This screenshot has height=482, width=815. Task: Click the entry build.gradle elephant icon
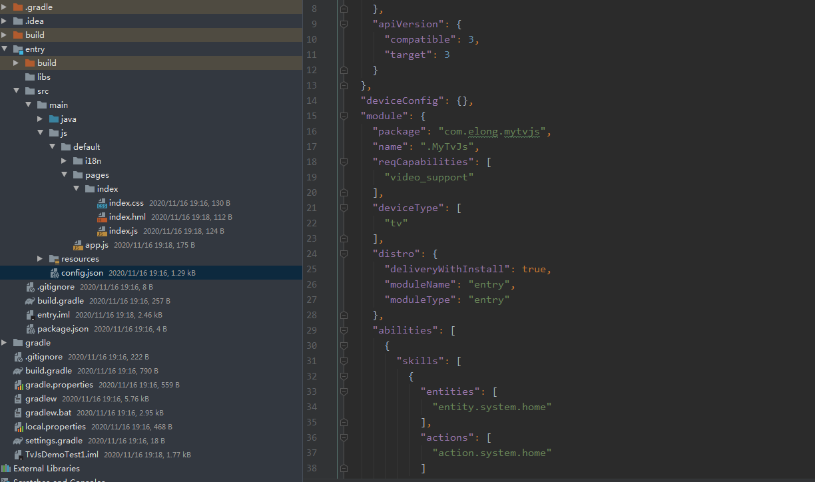click(30, 301)
